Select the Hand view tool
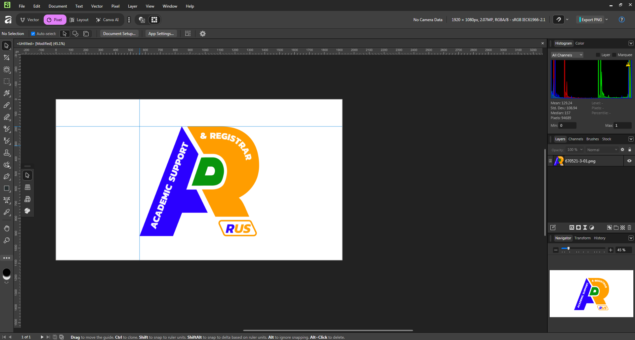 7,228
